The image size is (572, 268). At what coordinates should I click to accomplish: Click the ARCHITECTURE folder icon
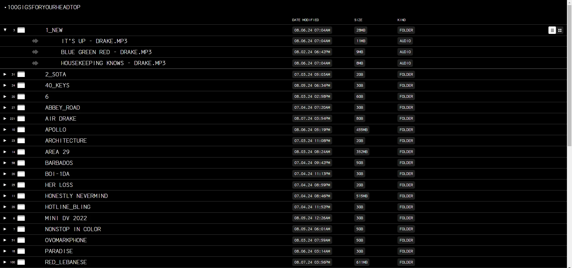tap(21, 141)
